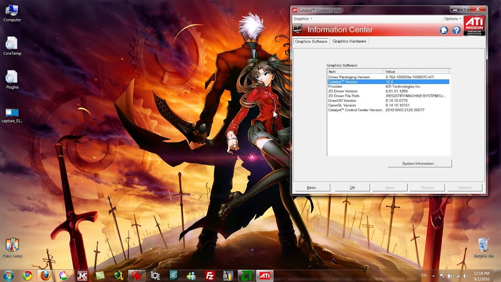Click the globe with arrow taskbar icon
501x282 pixels.
click(x=118, y=276)
